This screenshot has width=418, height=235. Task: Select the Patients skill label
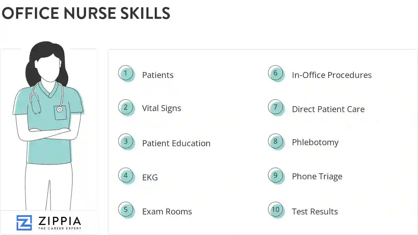coord(157,75)
